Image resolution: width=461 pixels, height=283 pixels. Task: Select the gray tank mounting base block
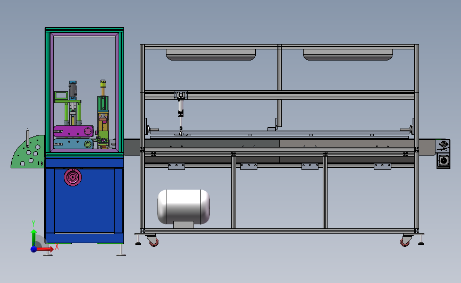183,225
